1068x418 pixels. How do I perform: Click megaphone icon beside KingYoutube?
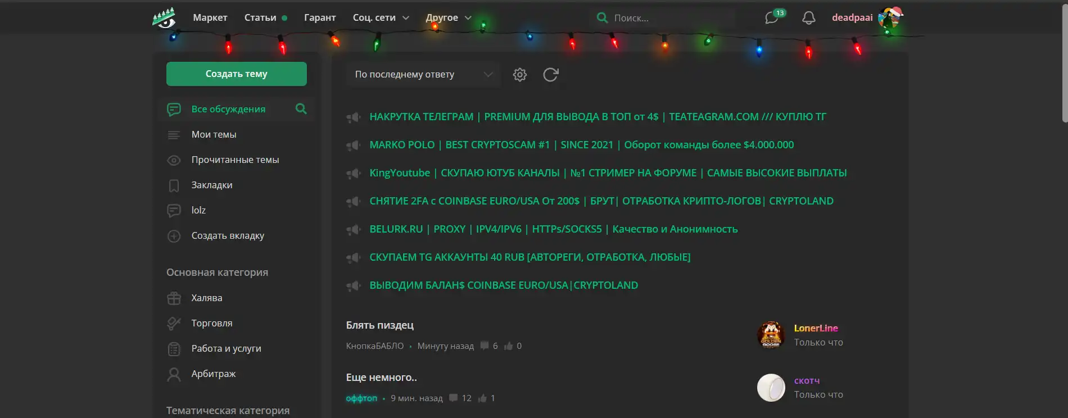(x=354, y=174)
